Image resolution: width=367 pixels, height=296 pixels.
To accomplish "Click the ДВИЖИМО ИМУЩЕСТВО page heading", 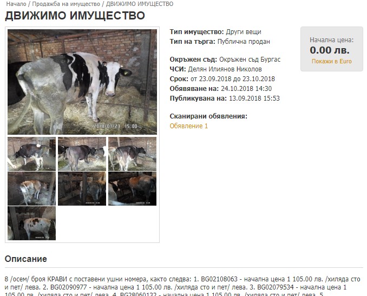I will tap(75, 16).
